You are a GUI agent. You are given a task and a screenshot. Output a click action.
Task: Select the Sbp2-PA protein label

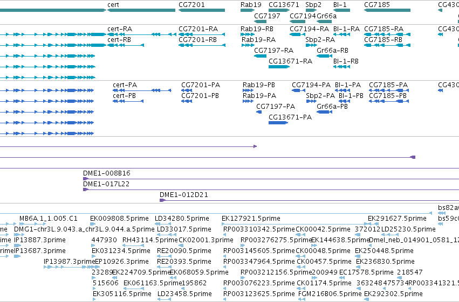point(320,96)
